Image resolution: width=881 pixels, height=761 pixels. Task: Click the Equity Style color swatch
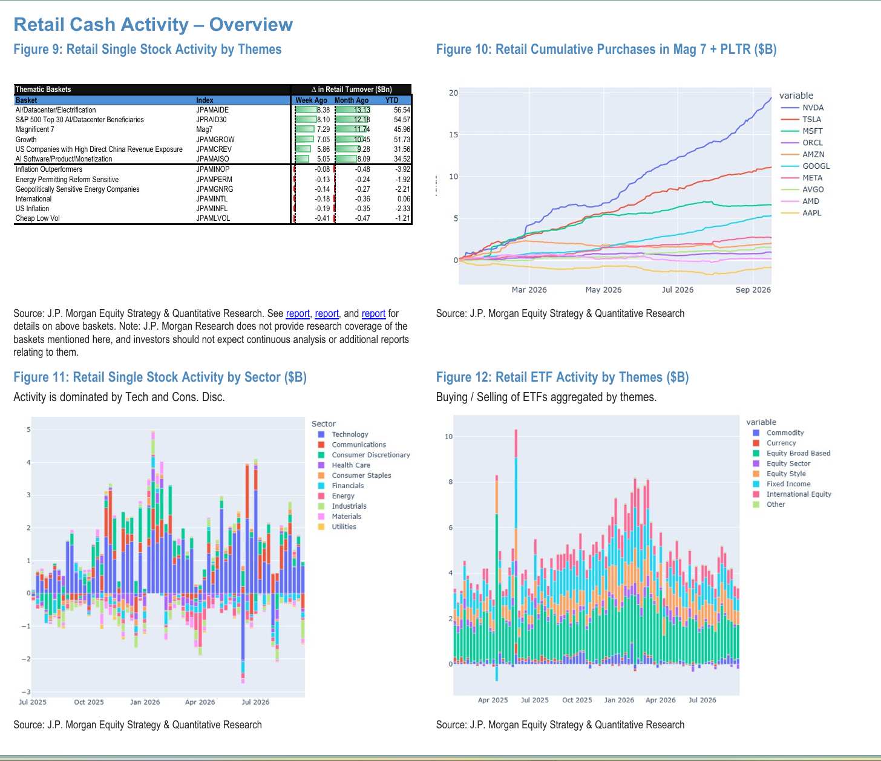click(756, 474)
